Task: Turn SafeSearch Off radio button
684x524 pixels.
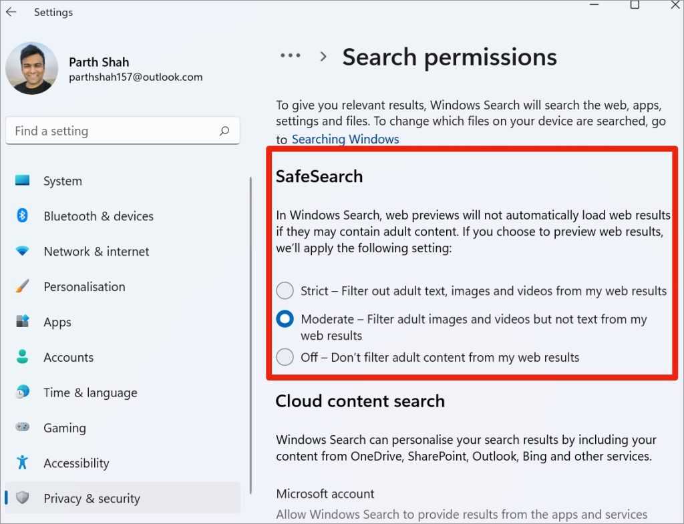Action: point(285,357)
